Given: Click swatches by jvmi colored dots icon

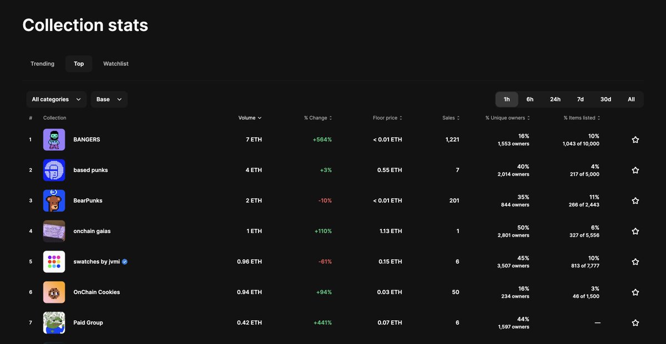Looking at the screenshot, I should coord(54,262).
